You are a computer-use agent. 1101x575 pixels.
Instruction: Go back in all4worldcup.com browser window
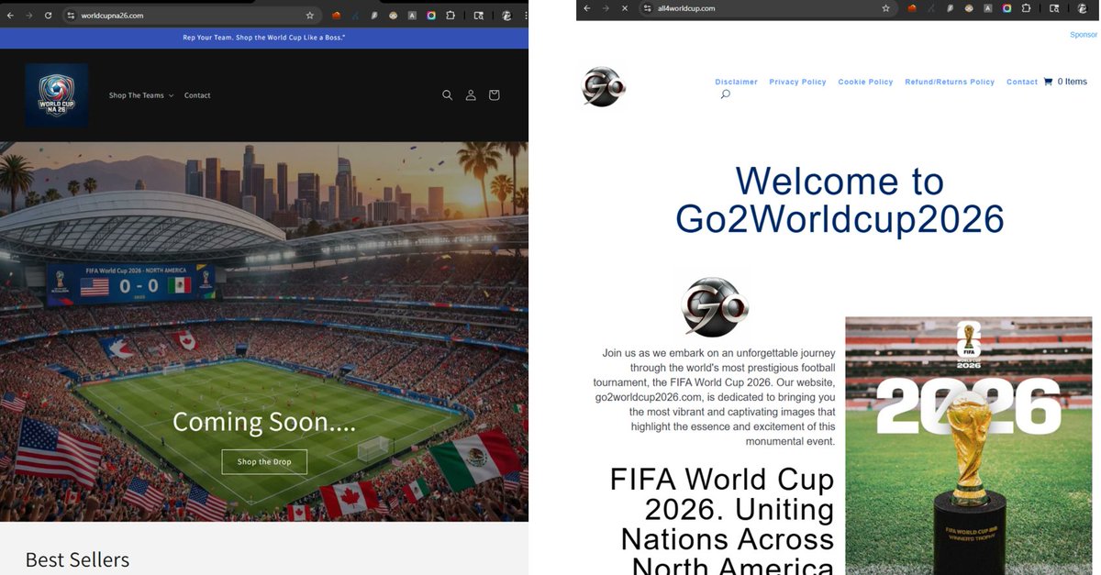(x=587, y=8)
